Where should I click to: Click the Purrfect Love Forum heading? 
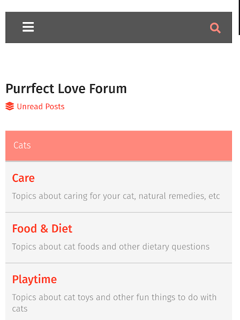tap(66, 89)
